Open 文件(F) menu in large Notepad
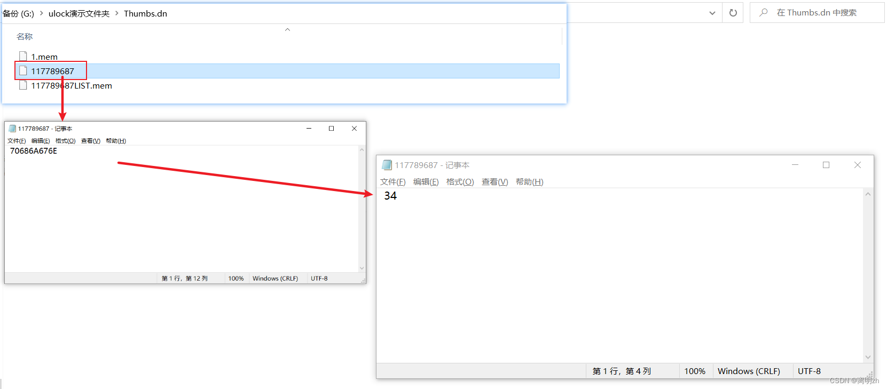 [393, 182]
